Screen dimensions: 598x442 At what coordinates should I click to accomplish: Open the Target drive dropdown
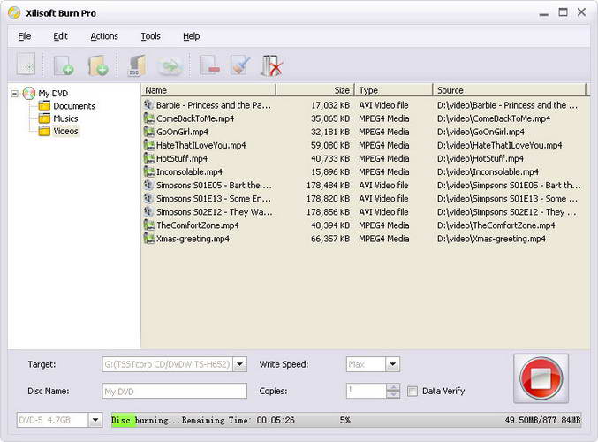click(239, 364)
